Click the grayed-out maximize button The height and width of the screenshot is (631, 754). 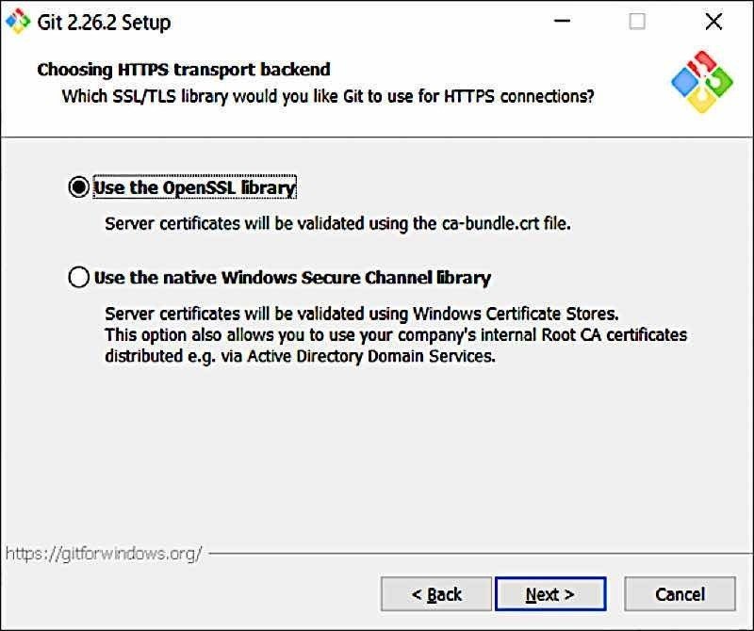[x=637, y=21]
